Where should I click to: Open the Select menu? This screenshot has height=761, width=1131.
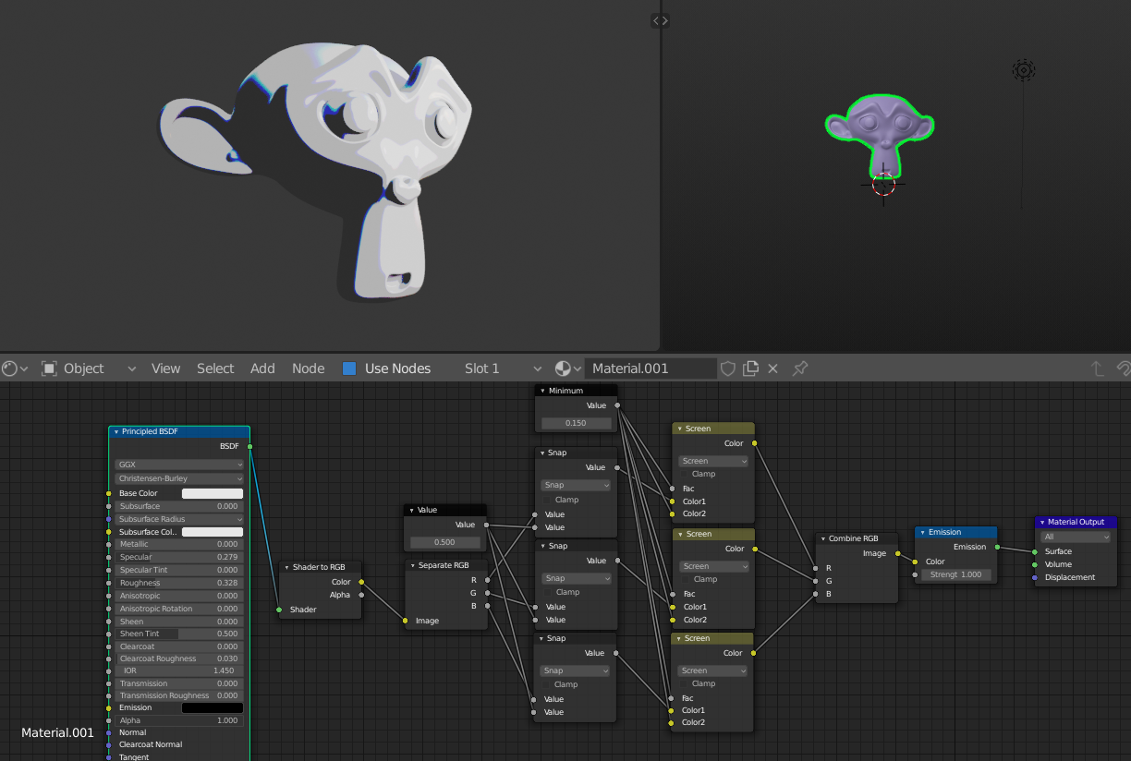click(215, 368)
